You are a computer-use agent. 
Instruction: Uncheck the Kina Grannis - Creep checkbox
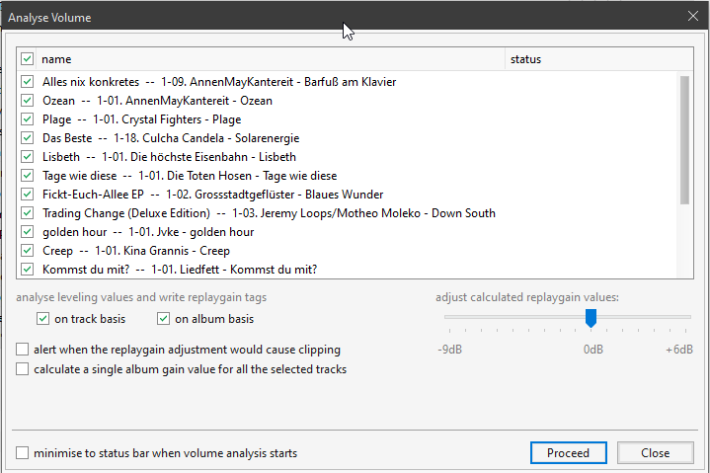pos(28,250)
